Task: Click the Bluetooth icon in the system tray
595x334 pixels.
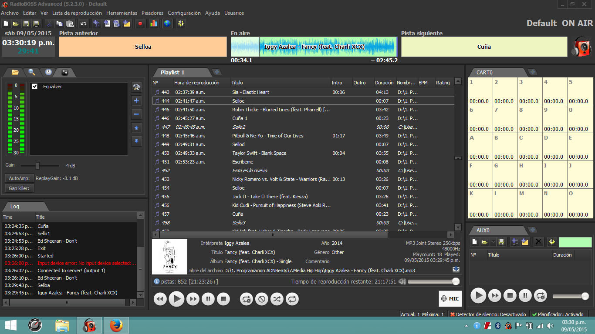Action: click(x=497, y=325)
